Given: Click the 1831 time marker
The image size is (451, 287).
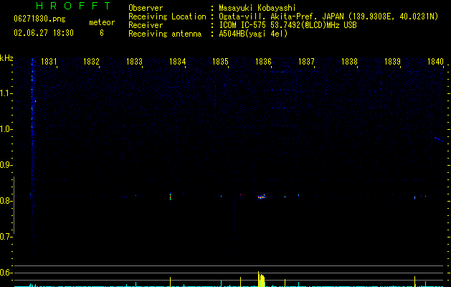Looking at the screenshot, I should 49,62.
